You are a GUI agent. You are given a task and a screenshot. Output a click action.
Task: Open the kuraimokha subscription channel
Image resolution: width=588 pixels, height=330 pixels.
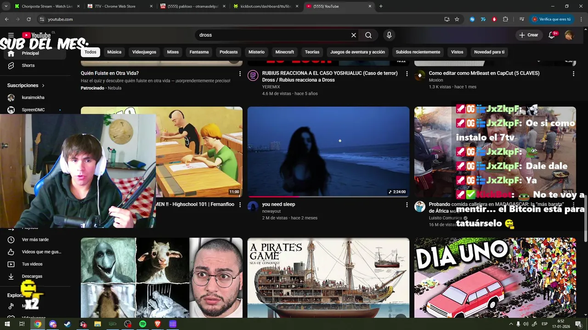pos(35,98)
